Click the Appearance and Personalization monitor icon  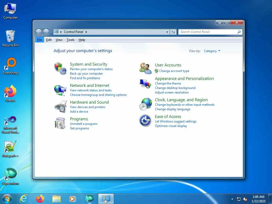click(145, 84)
